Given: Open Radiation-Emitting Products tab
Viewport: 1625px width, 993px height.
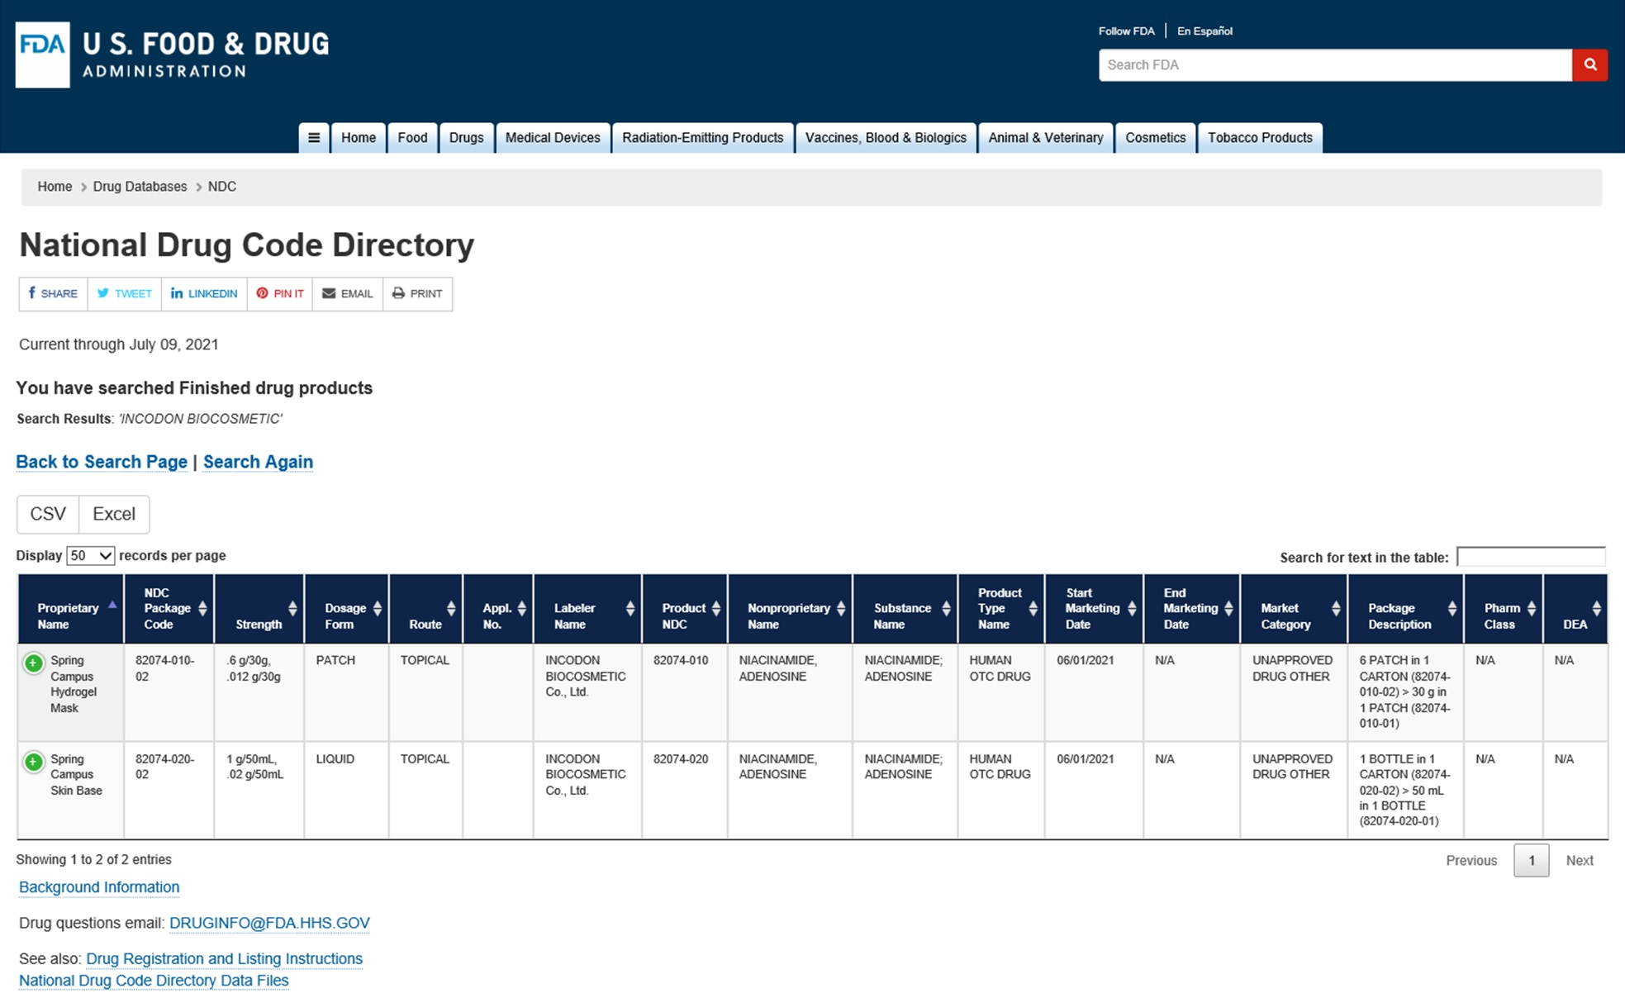Looking at the screenshot, I should click(703, 138).
